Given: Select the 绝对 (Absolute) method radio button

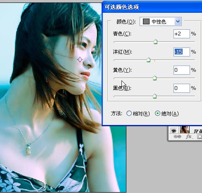Looking at the screenshot, I should 157,113.
